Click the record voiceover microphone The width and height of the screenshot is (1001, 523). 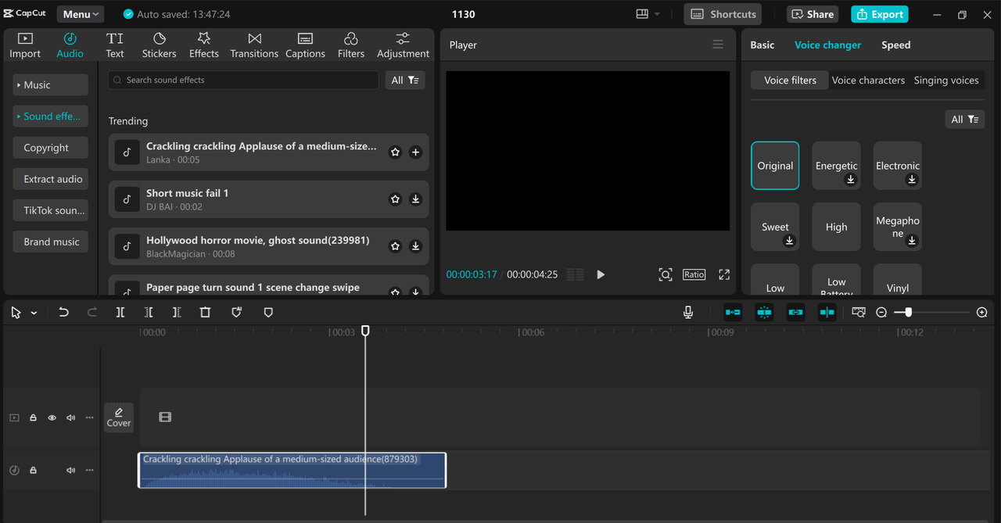[x=687, y=312]
